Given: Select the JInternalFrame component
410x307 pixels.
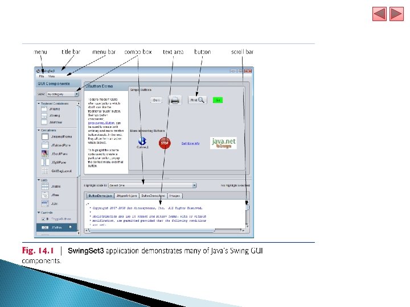Looking at the screenshot, I should (x=57, y=136).
